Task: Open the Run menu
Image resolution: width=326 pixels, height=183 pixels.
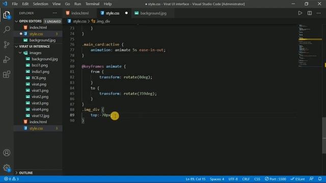Action: 77,4
